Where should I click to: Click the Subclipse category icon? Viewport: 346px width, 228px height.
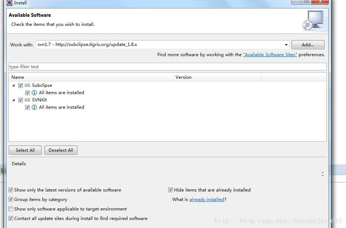pos(27,85)
